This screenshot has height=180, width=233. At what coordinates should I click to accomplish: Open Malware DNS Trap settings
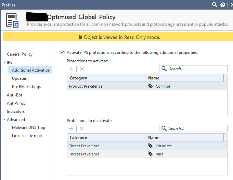(28, 127)
